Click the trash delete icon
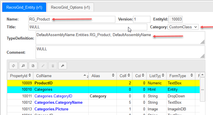 coord(53,66)
